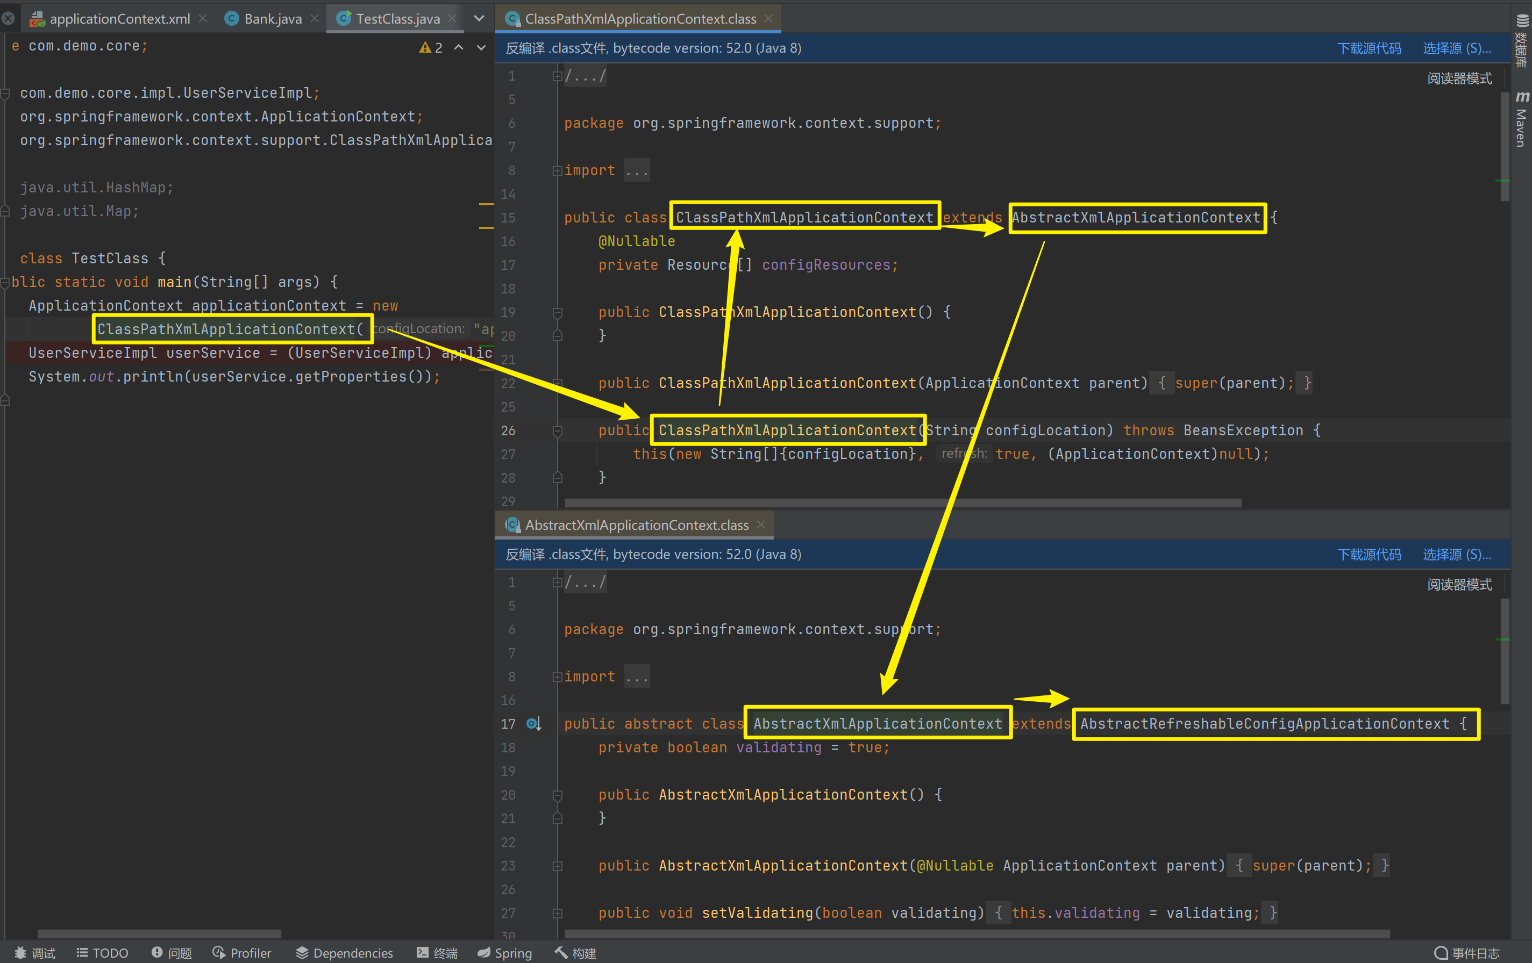Open the hidden tabs dropdown chevron
Screen dimensions: 1532x963
point(479,18)
